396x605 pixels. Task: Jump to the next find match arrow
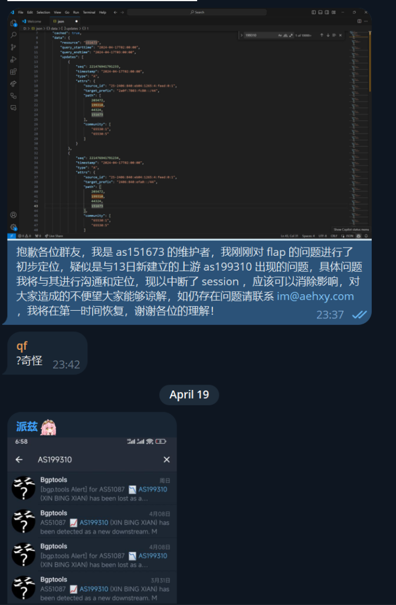[328, 35]
